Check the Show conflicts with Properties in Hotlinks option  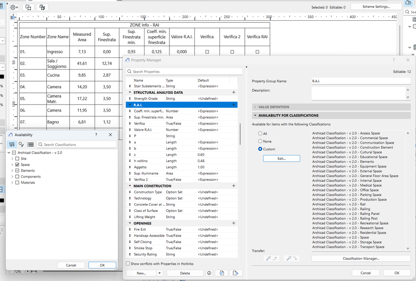click(x=127, y=263)
